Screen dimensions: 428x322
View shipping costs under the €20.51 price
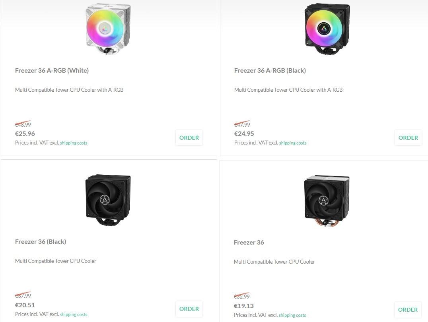74,314
